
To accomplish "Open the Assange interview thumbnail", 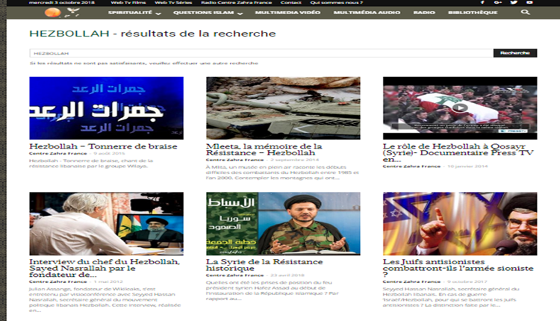I will 107,223.
